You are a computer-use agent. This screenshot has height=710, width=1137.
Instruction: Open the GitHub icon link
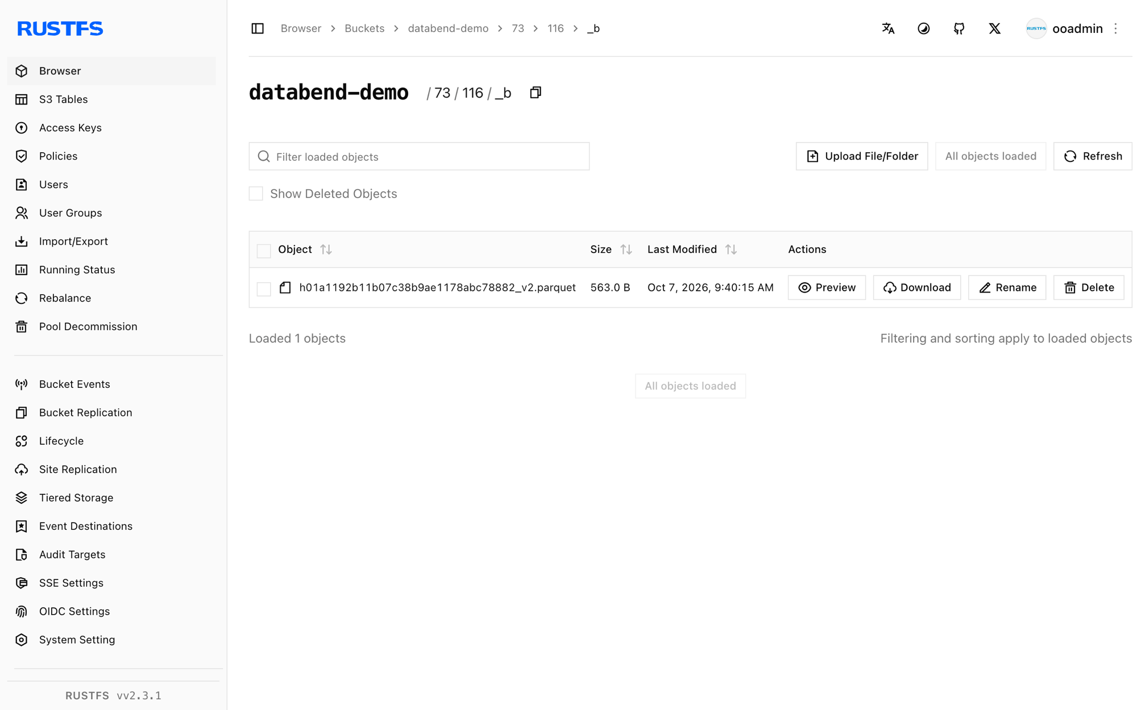[959, 28]
